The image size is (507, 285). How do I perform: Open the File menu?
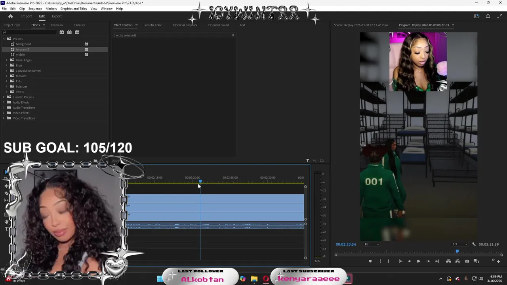[x=4, y=9]
